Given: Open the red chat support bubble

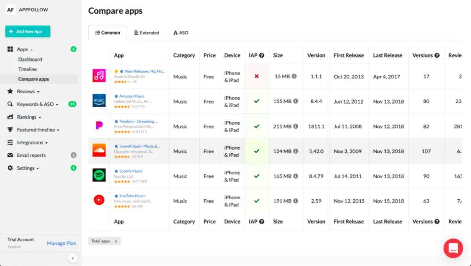Looking at the screenshot, I should [453, 248].
